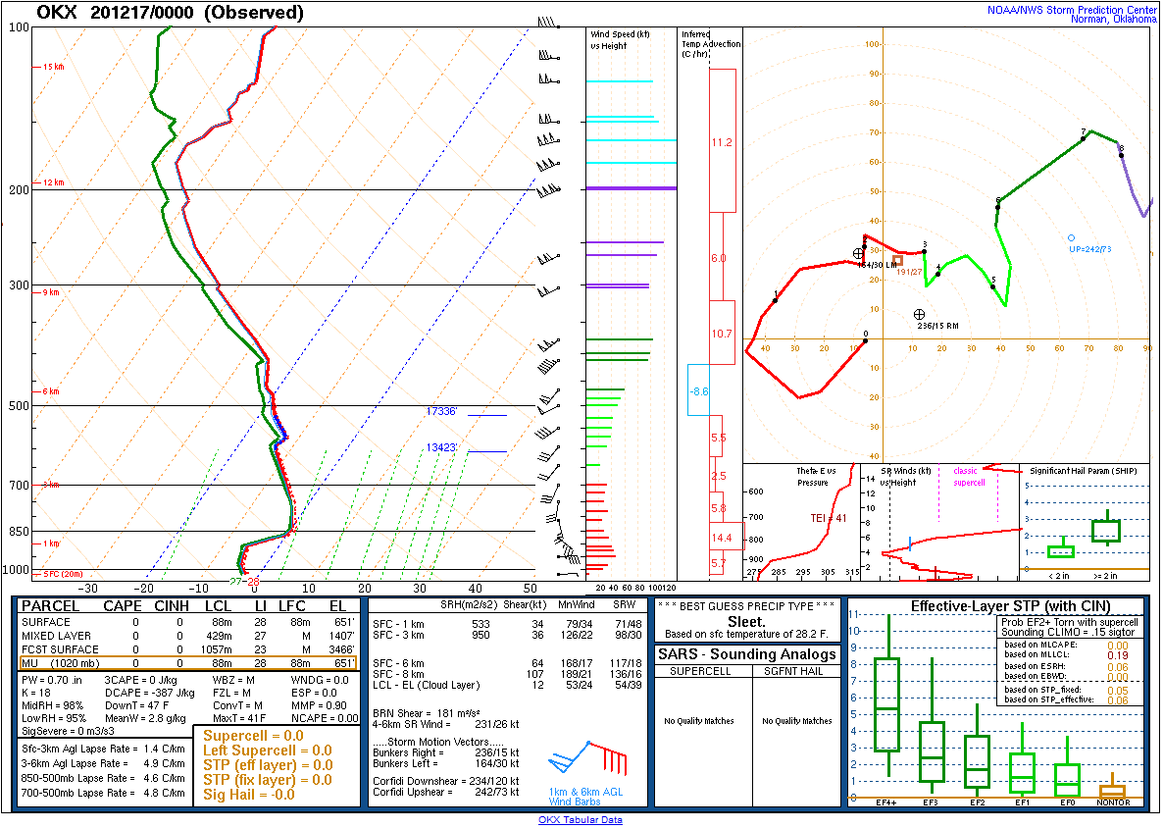Viewport: 1163px width, 828px height.
Task: Click the K = 18 index value
Action: click(x=37, y=693)
